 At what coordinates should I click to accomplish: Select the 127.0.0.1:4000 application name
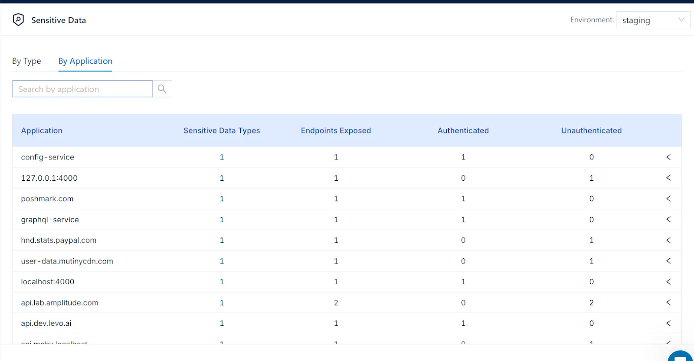[49, 178]
